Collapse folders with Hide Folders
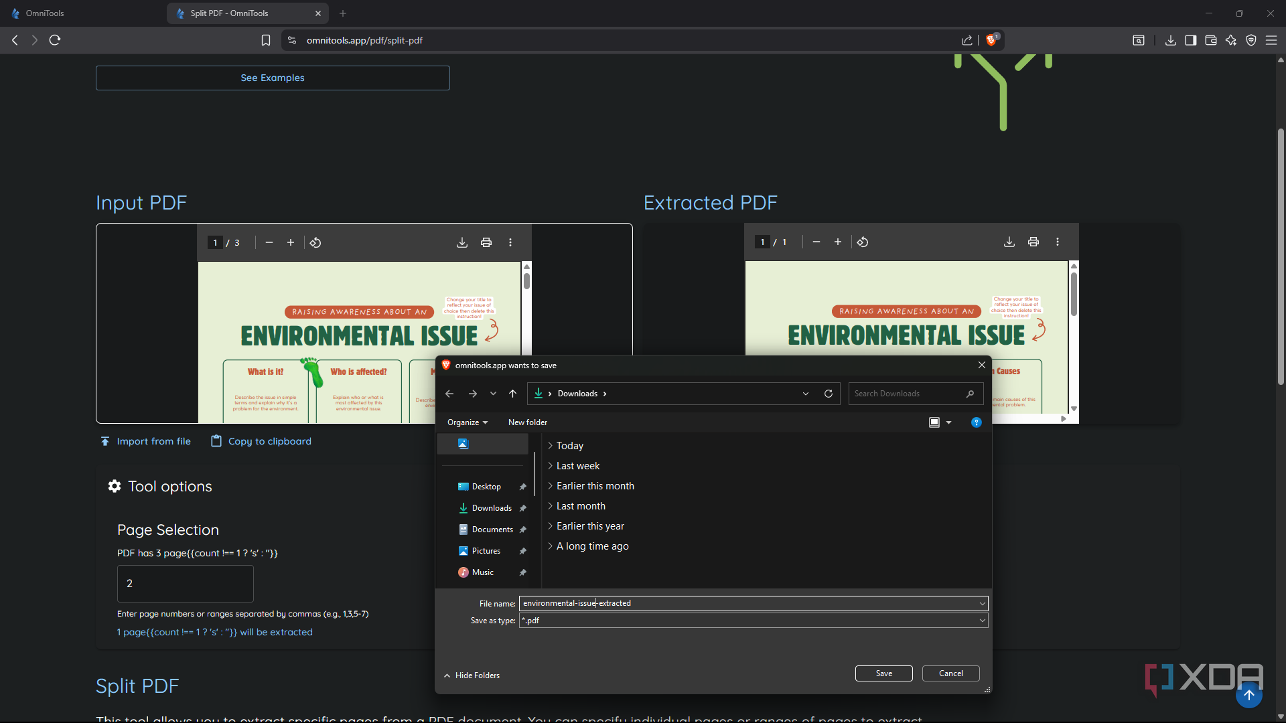 472,675
